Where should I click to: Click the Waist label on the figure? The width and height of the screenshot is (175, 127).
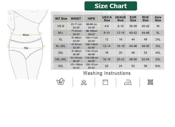click(x=26, y=35)
